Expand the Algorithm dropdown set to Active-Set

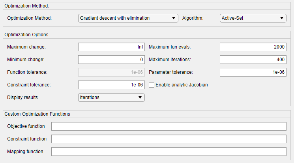(x=253, y=18)
